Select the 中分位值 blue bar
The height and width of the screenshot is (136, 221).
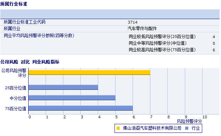(x=72, y=97)
